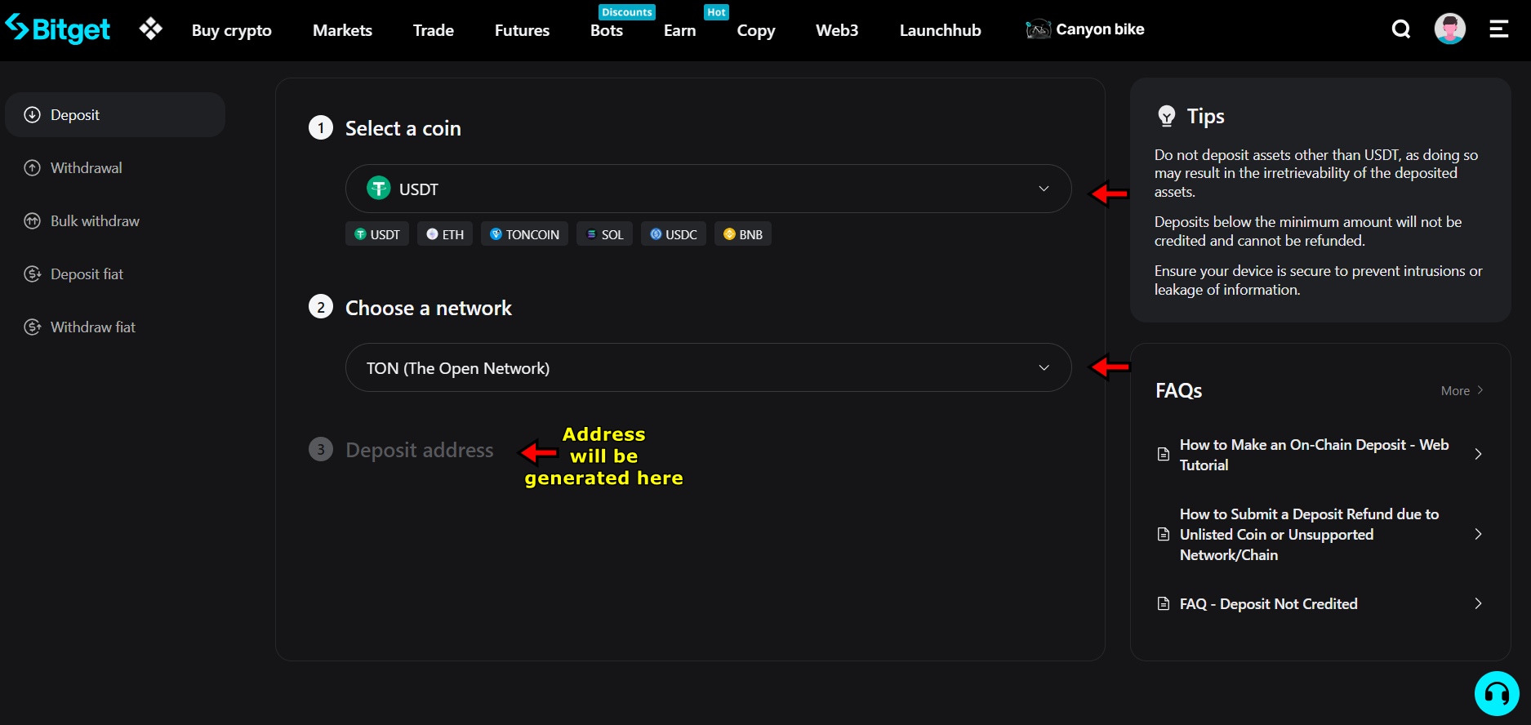This screenshot has height=725, width=1531.
Task: Click the Select a coin heading
Action: pos(403,128)
